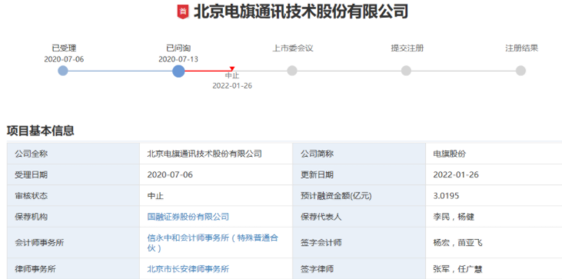Click the red 中止 triangle marker
Screen dimensions: 562x279
tap(232, 68)
